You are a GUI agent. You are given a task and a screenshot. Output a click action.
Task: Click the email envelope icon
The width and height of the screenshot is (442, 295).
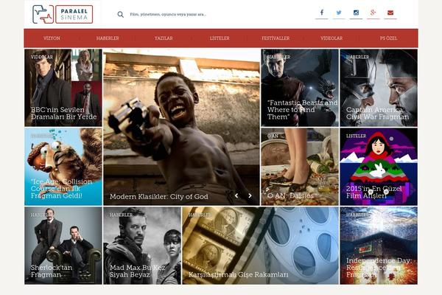(x=390, y=13)
